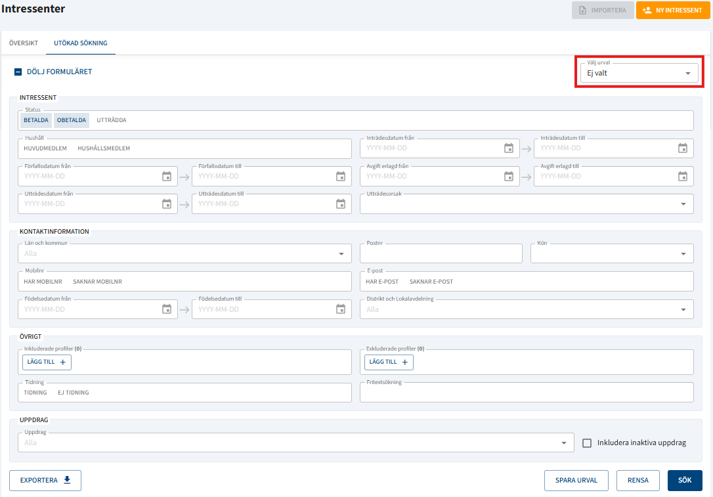Viewport: 713px width, 497px height.
Task: Open the Kön dropdown
Action: (x=612, y=253)
